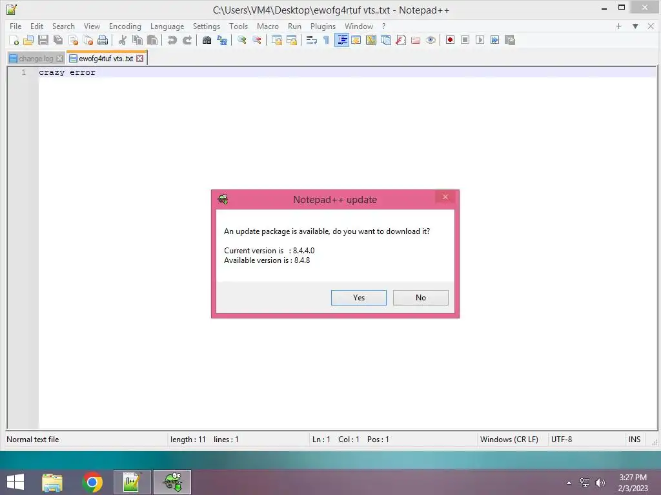Open the Tools menu

(239, 26)
